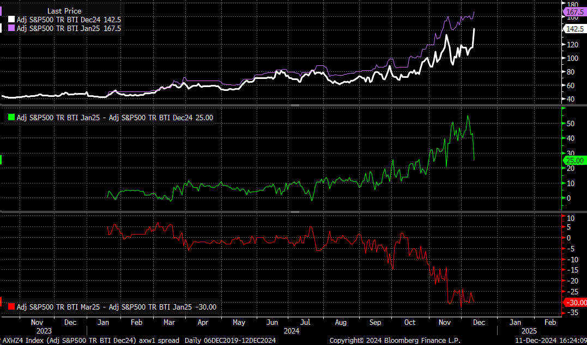Screen dimensions: 587x345
Task: Select legend entry 'Adj S&P500 TR BTI Jan25 167.5'
Action: pyautogui.click(x=69, y=28)
